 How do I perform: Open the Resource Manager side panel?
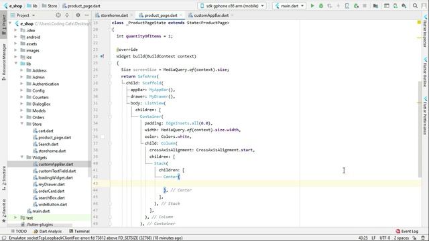click(3, 62)
